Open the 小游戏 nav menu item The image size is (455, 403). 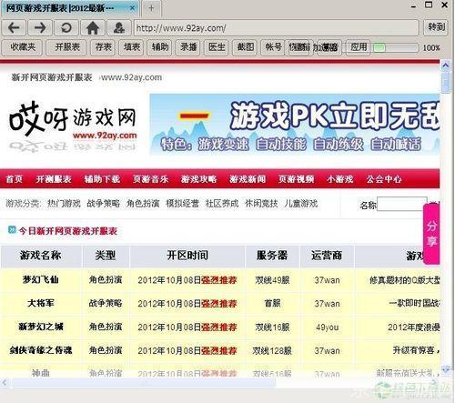coord(340,179)
